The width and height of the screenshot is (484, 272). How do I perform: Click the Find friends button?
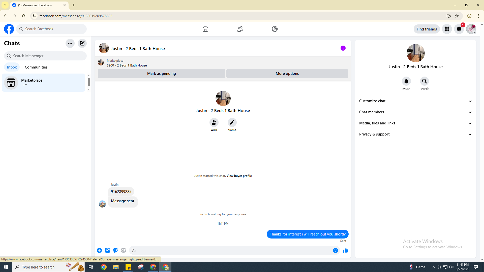click(427, 29)
